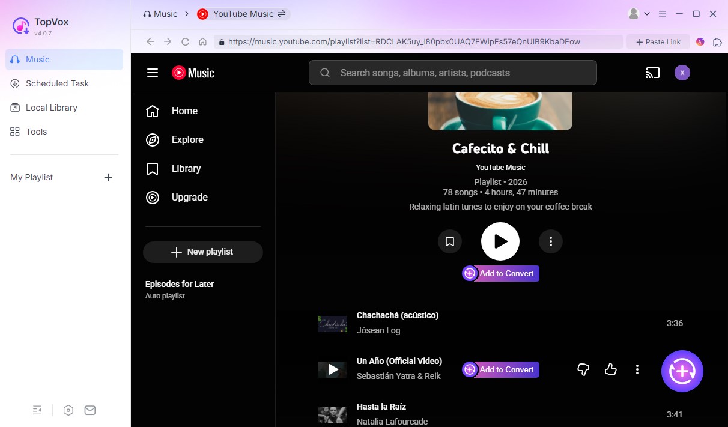Open the Tools section

pos(36,132)
